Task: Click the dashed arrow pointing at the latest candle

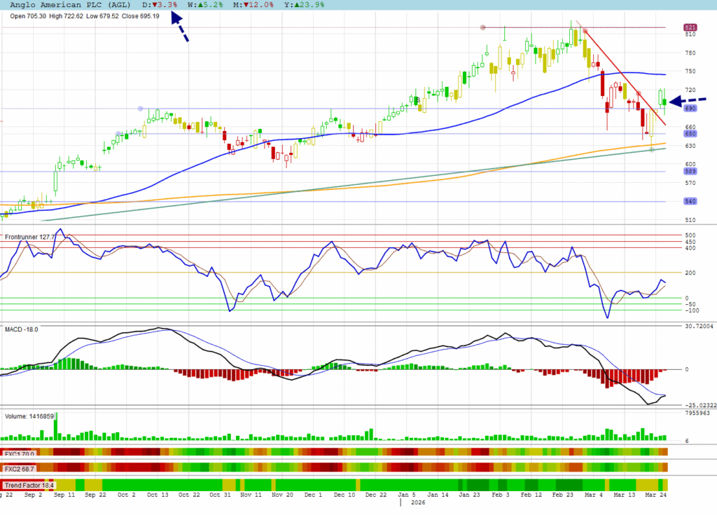Action: (687, 102)
